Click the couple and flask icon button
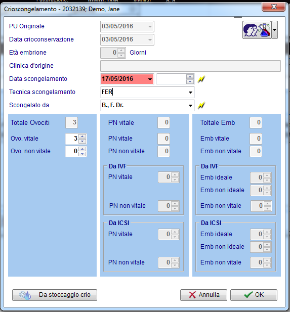 (257, 30)
